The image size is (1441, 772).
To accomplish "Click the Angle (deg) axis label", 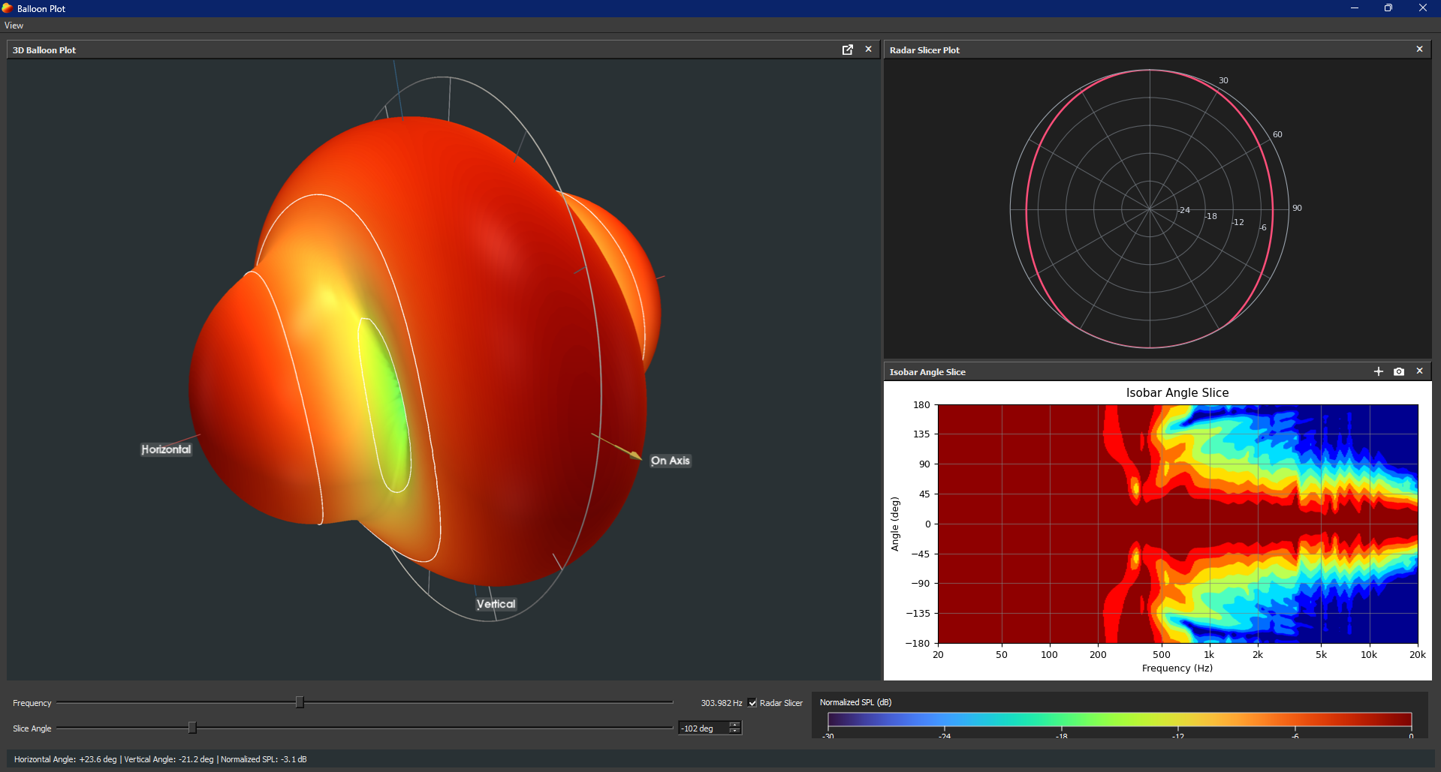I will click(894, 524).
